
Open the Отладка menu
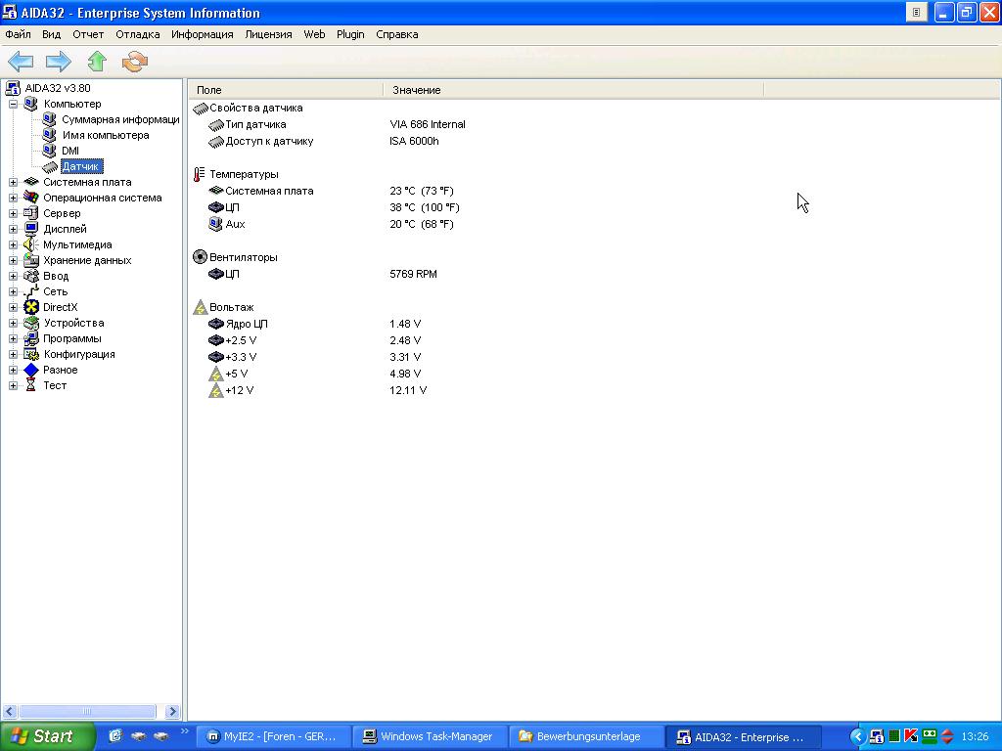point(137,34)
